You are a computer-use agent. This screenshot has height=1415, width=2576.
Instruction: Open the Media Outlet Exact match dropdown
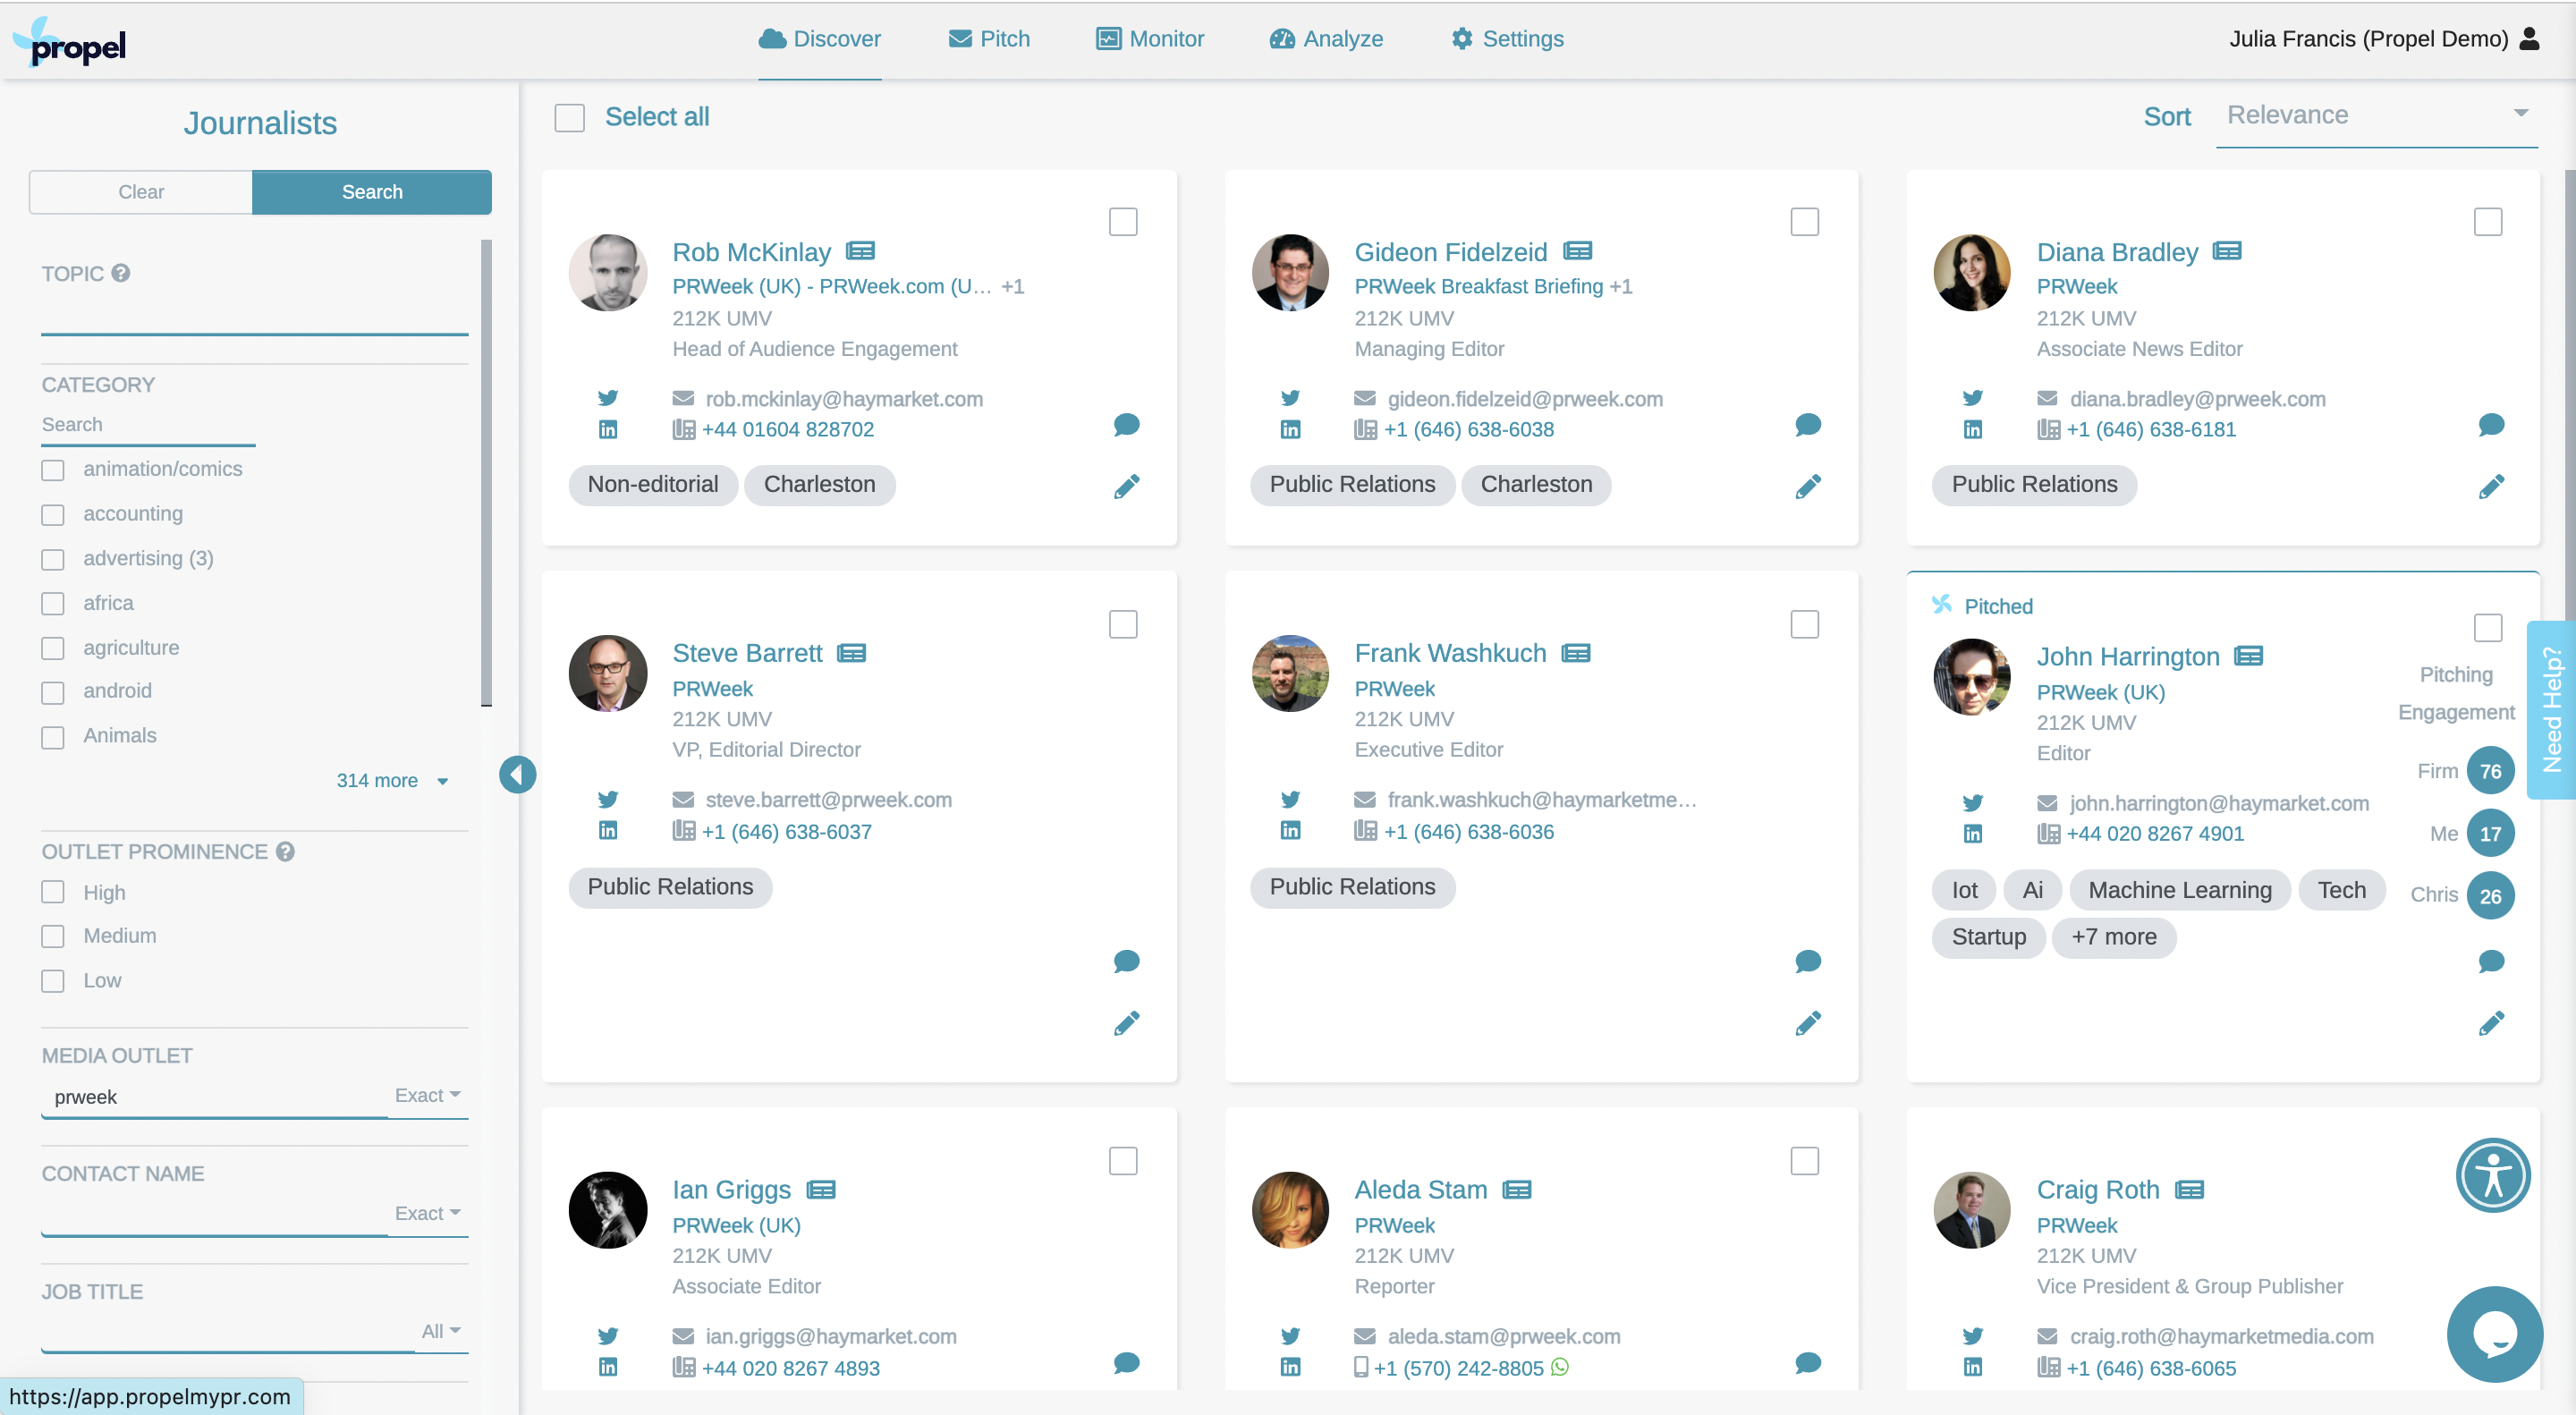point(427,1095)
